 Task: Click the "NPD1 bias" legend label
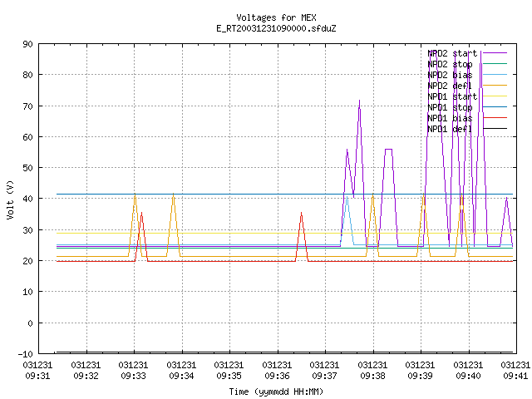coord(450,118)
